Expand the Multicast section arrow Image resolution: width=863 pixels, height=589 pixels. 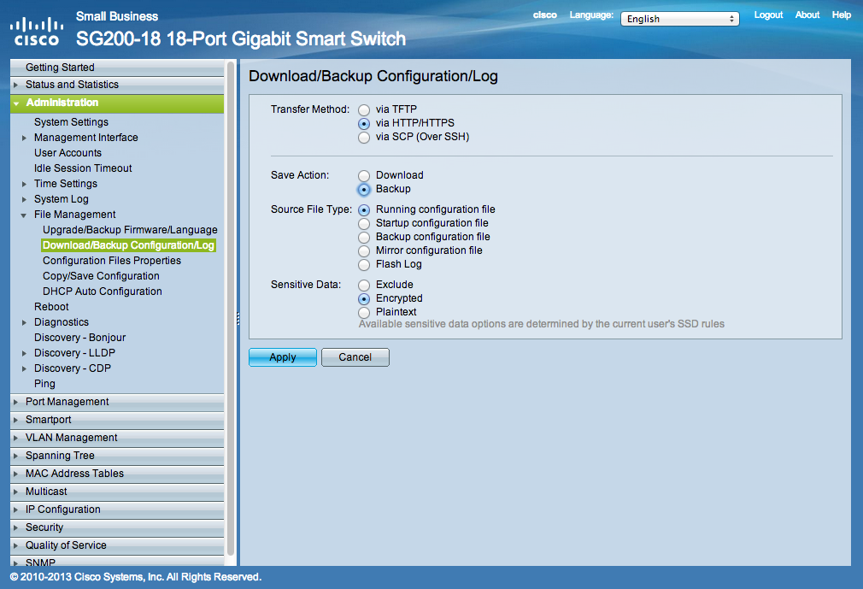click(16, 492)
